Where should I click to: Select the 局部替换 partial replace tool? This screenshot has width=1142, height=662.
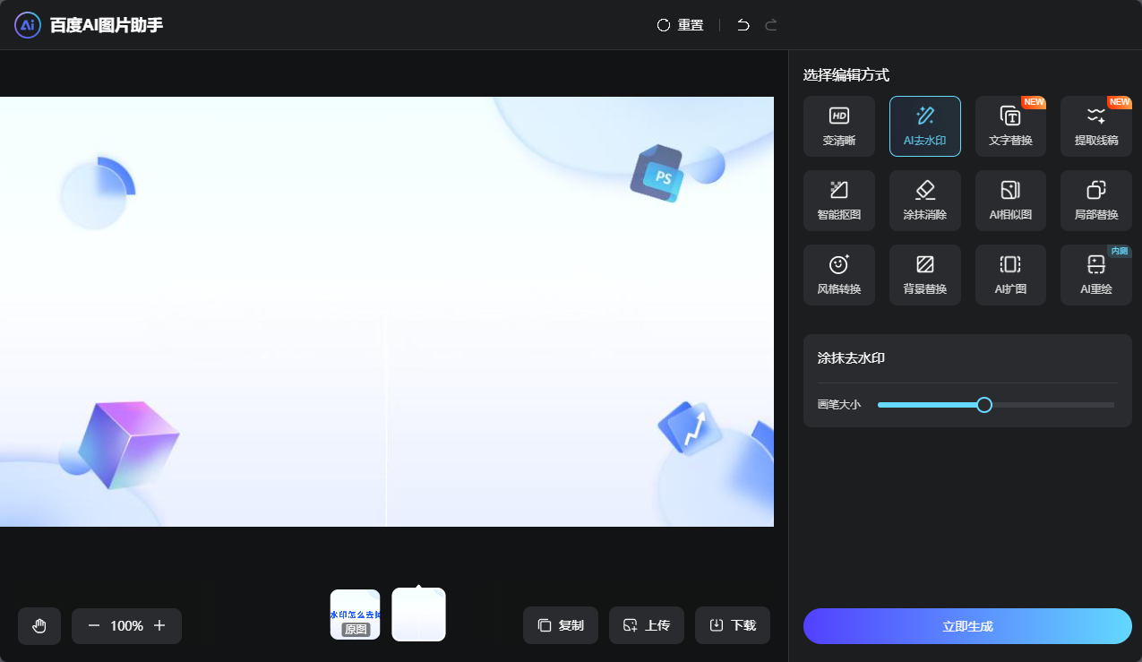[x=1095, y=201]
